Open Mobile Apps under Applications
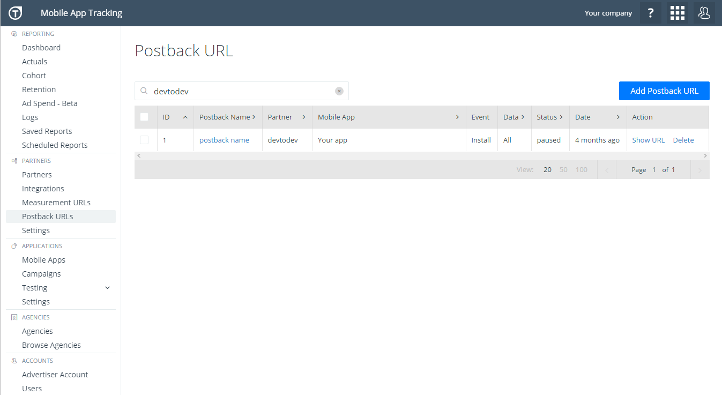The width and height of the screenshot is (722, 395). click(x=43, y=259)
